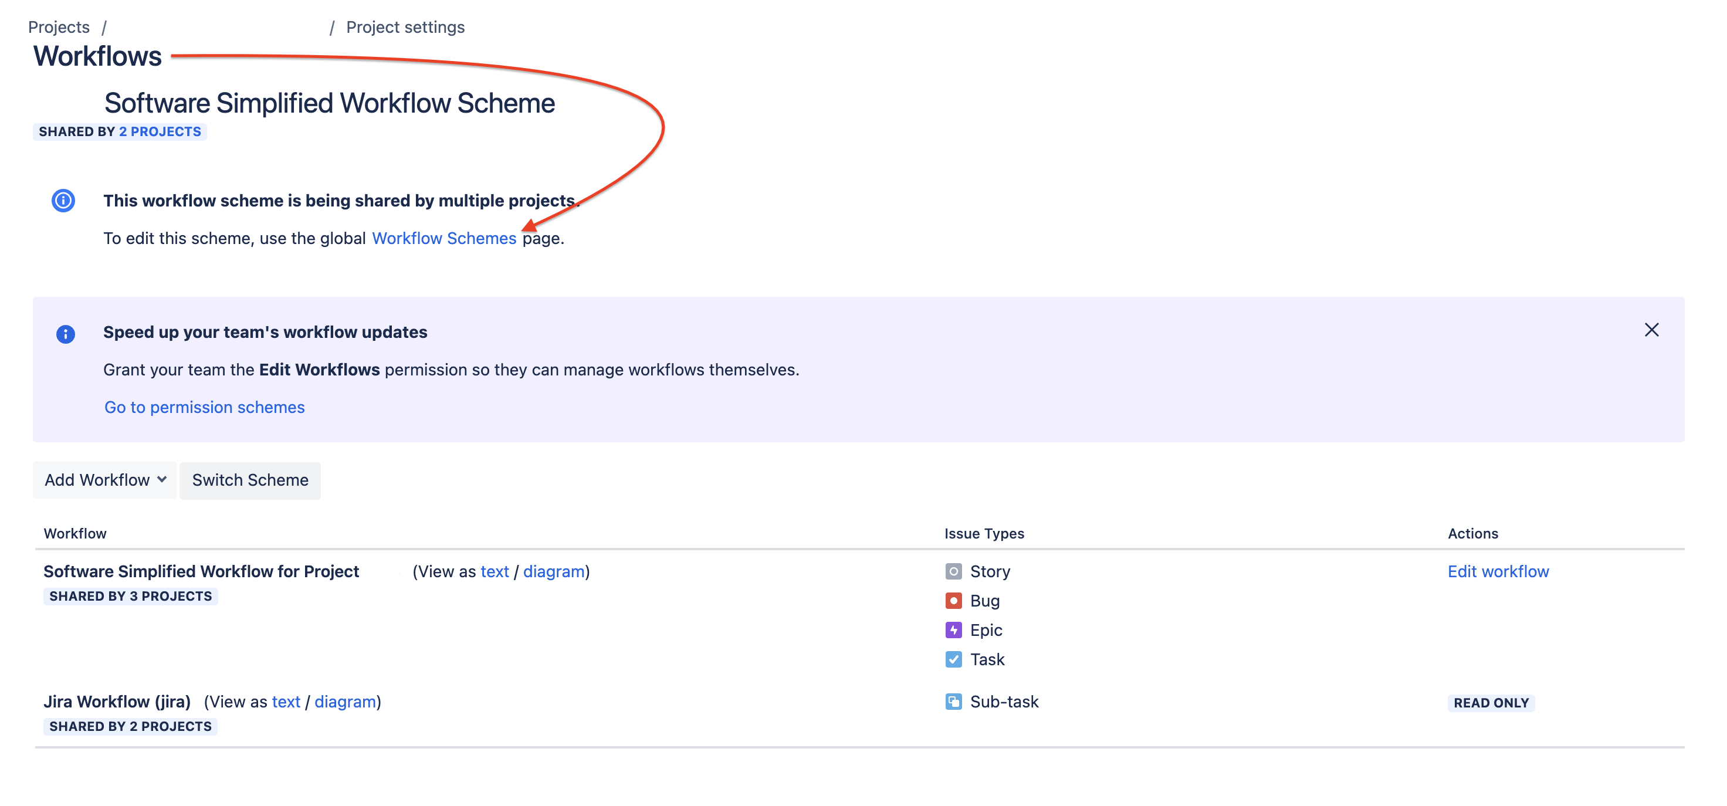The image size is (1727, 806).
Task: Click the Sub-task issue type icon
Action: pos(953,702)
